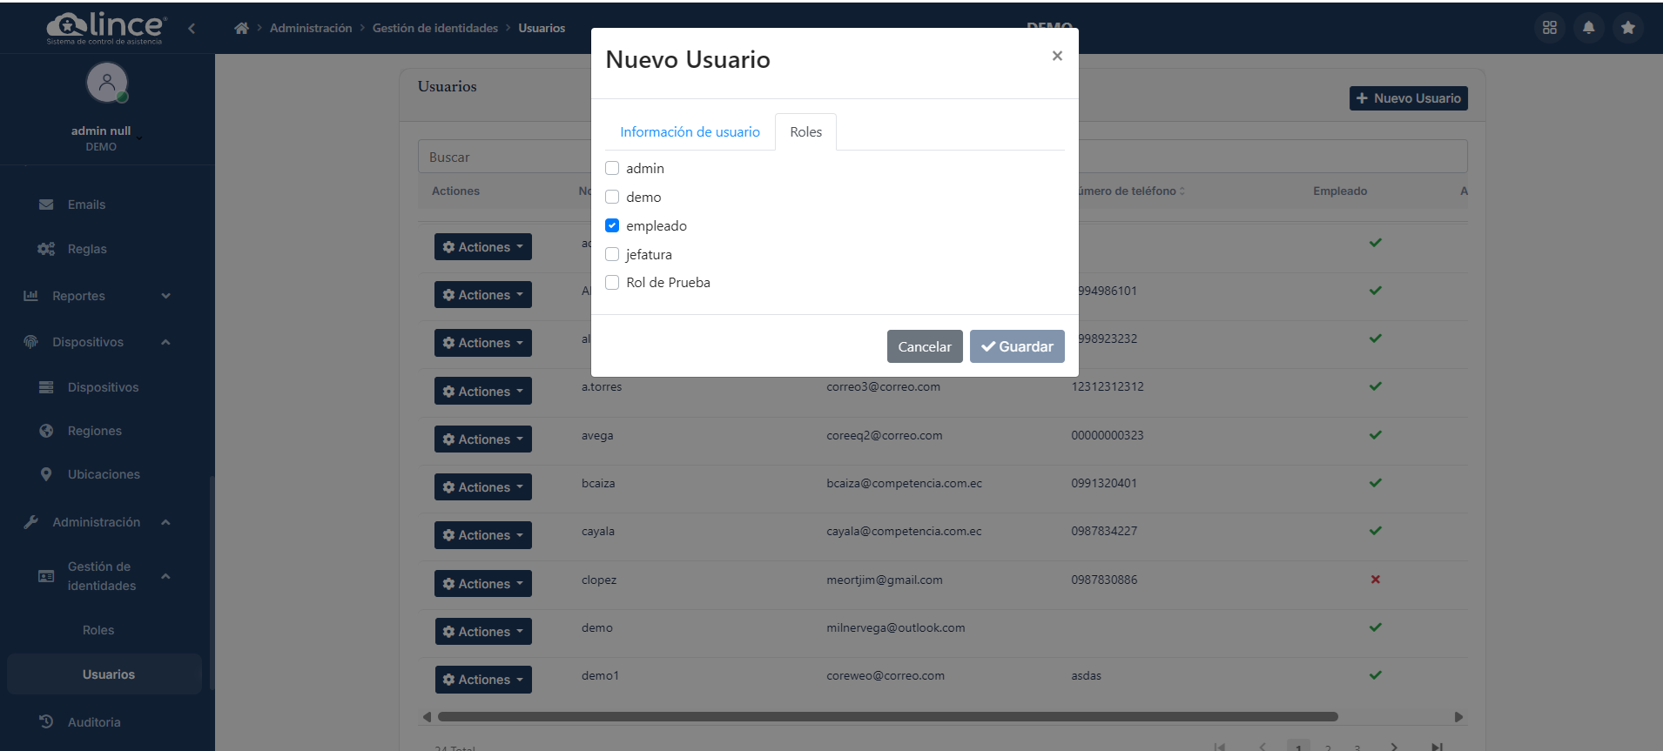Collapse the Dispositivos menu chevron
Viewport: 1663px width, 751px height.
click(165, 342)
